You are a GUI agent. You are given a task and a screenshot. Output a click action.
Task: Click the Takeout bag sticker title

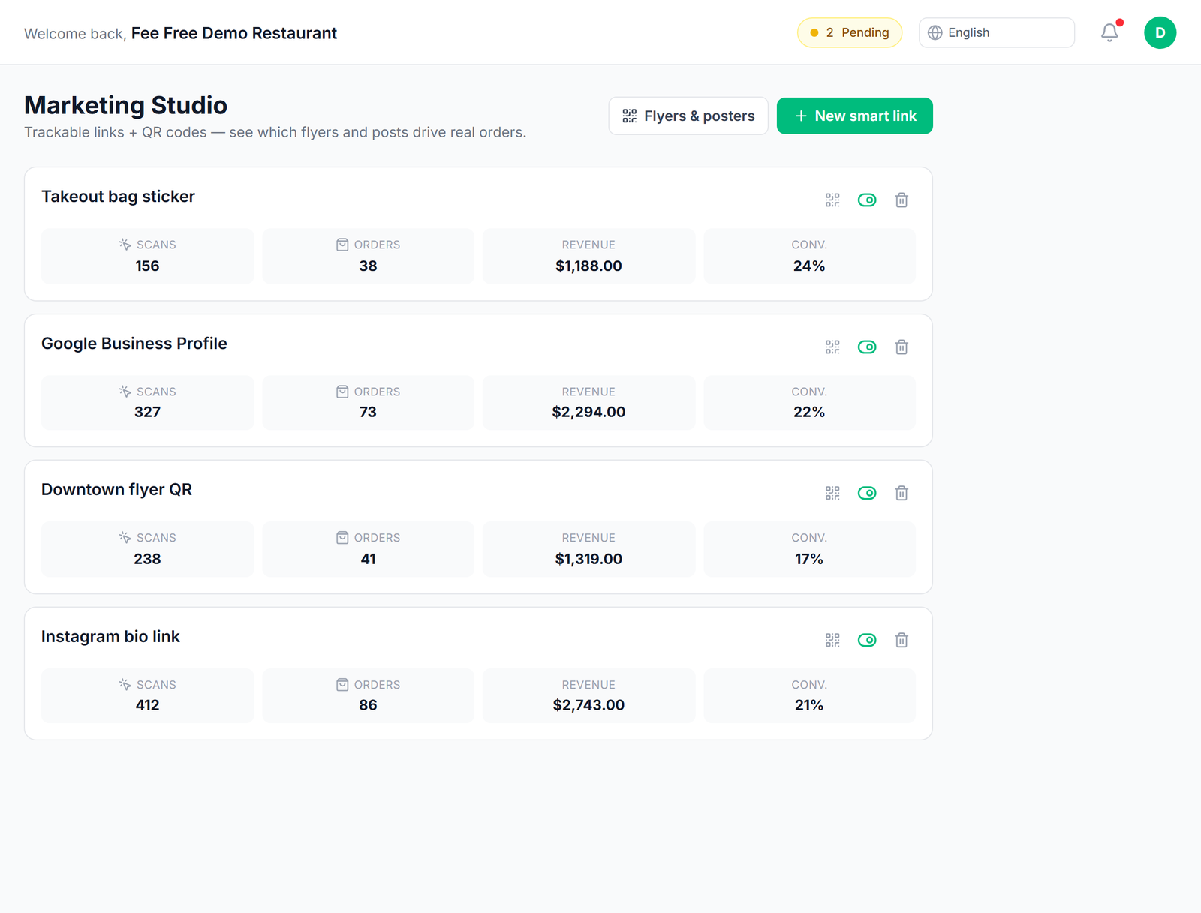(x=118, y=197)
